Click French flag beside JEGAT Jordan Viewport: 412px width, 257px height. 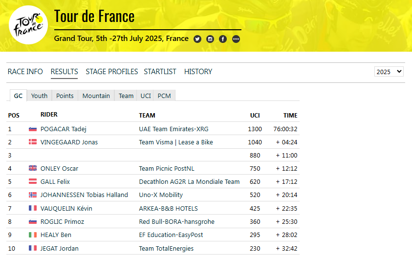(x=33, y=248)
